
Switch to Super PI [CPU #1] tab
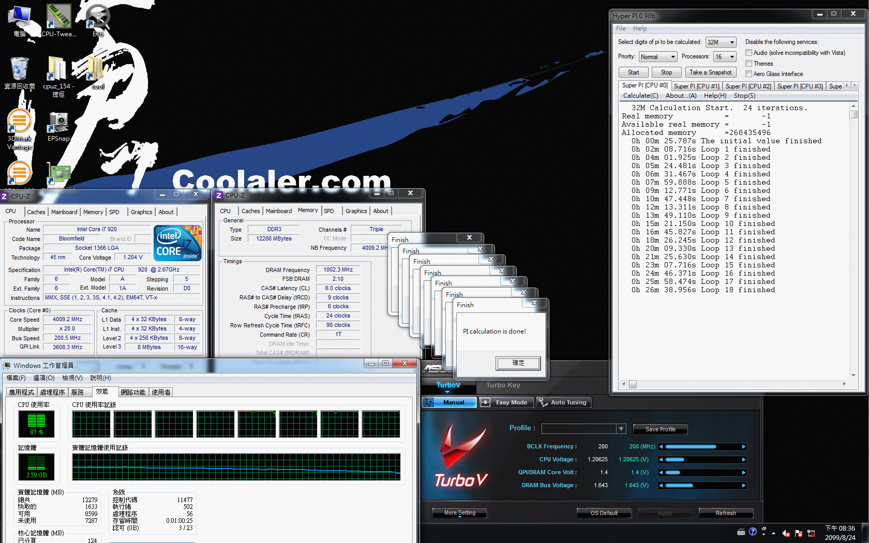point(696,86)
